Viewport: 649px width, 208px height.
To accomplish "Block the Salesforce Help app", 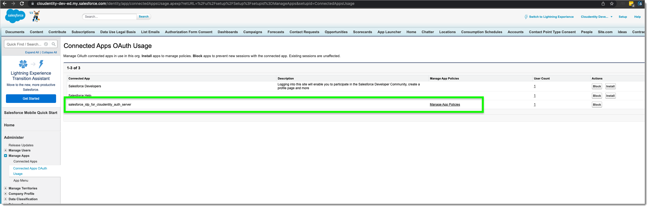I will coord(597,96).
